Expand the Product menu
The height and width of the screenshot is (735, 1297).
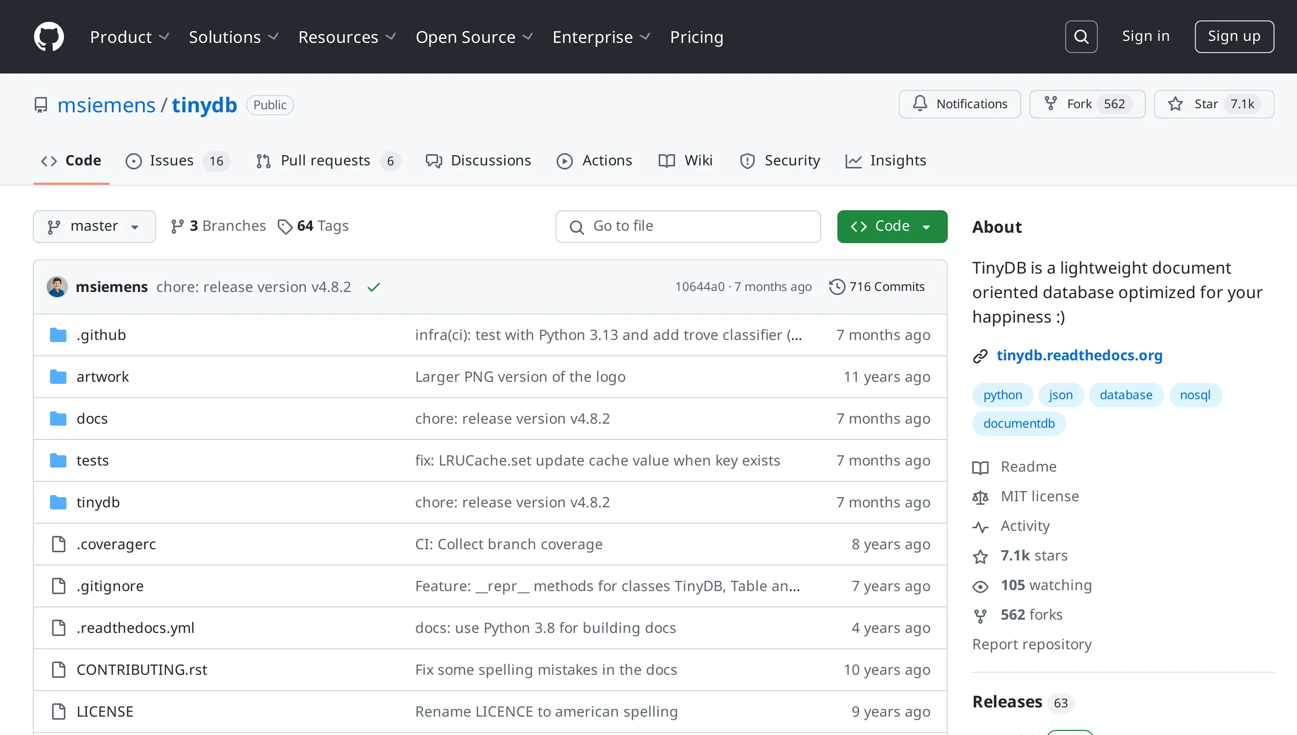(129, 36)
